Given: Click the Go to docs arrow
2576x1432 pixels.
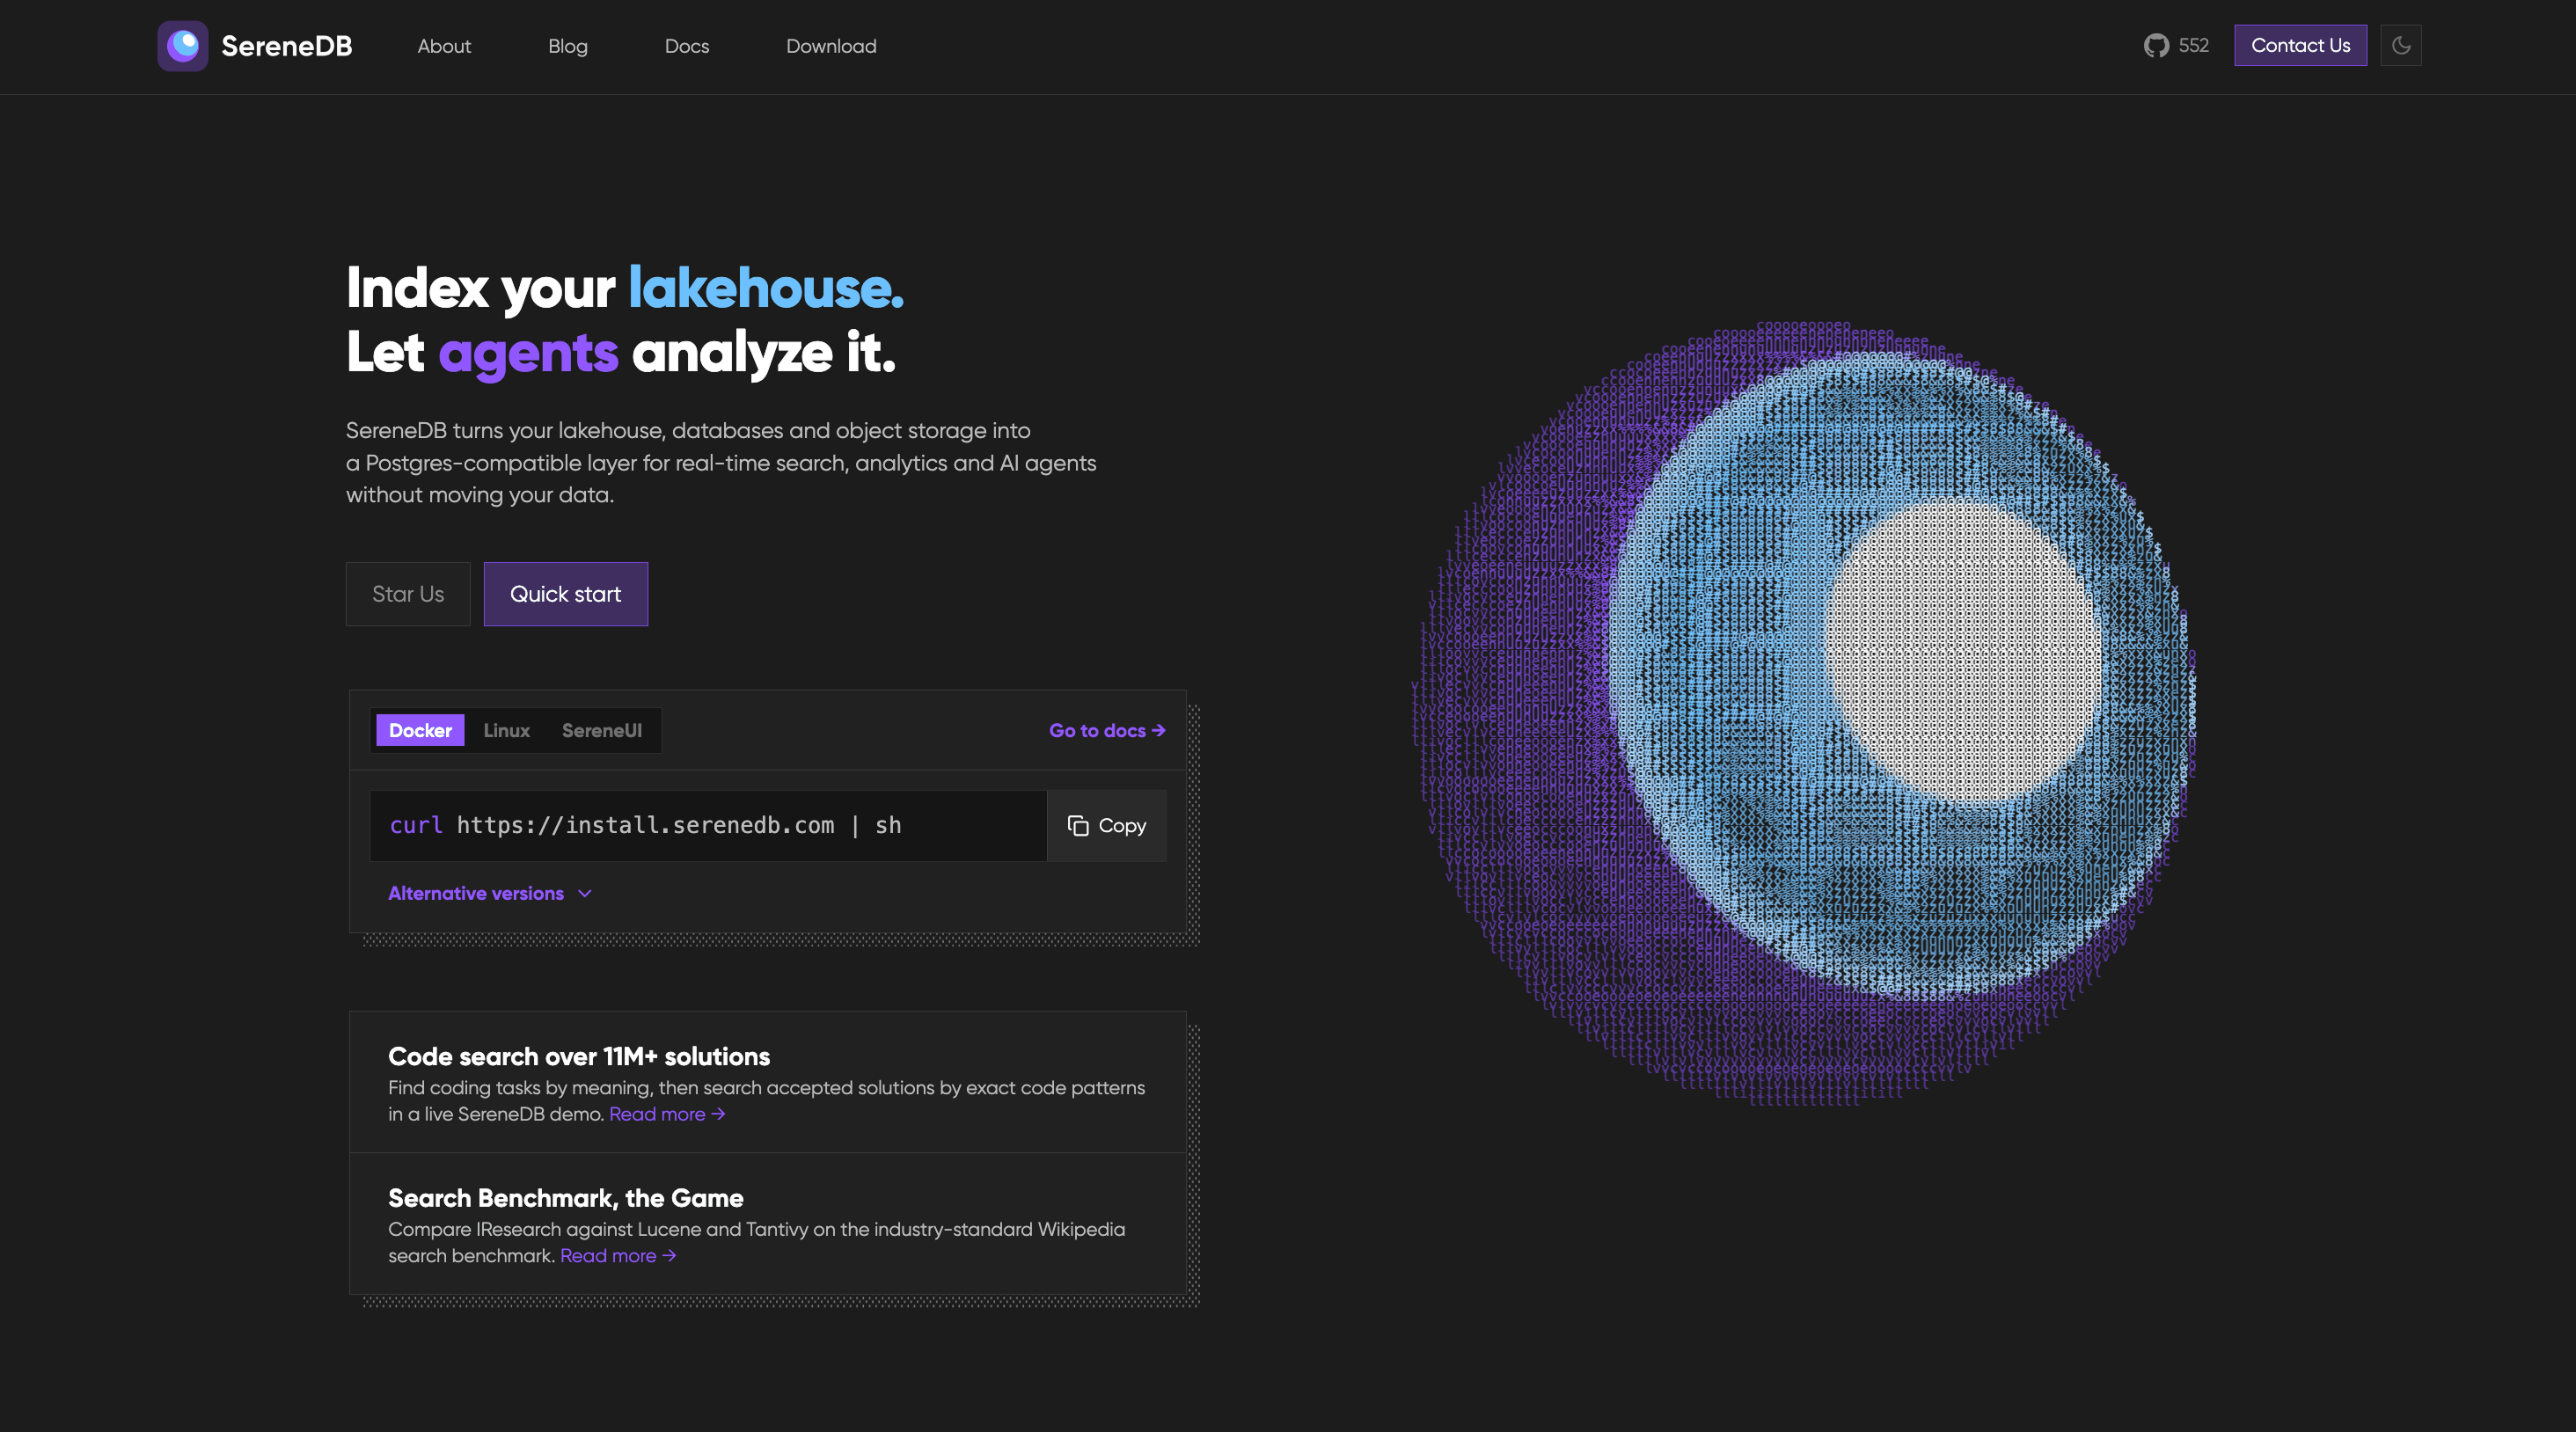Looking at the screenshot, I should click(1159, 731).
